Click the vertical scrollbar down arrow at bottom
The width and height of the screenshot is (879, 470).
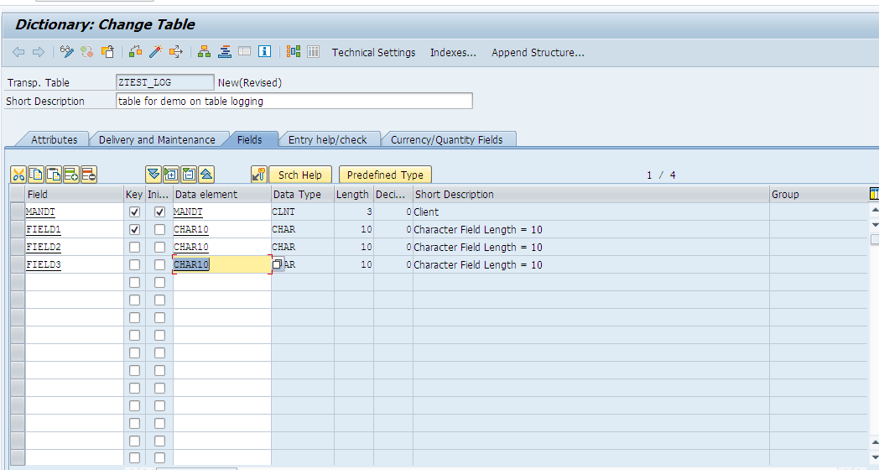(x=874, y=457)
